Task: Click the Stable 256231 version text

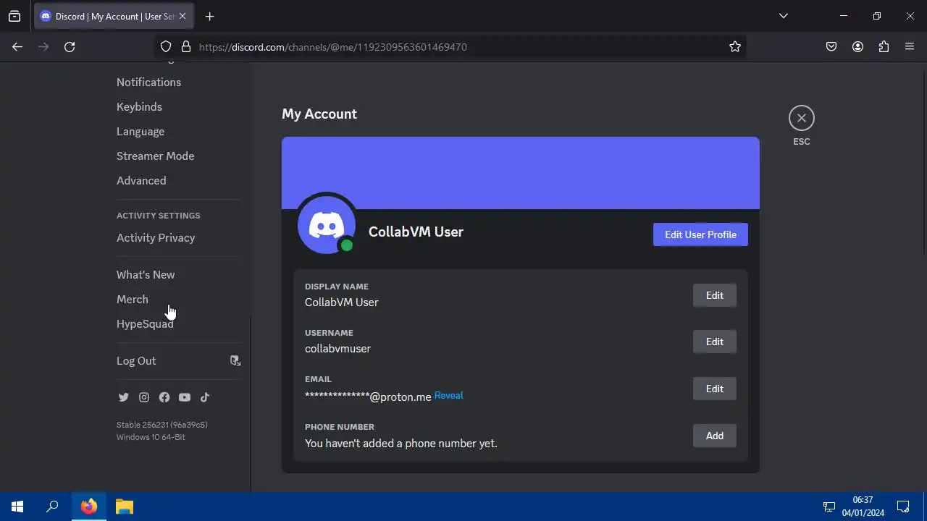Action: [162, 425]
